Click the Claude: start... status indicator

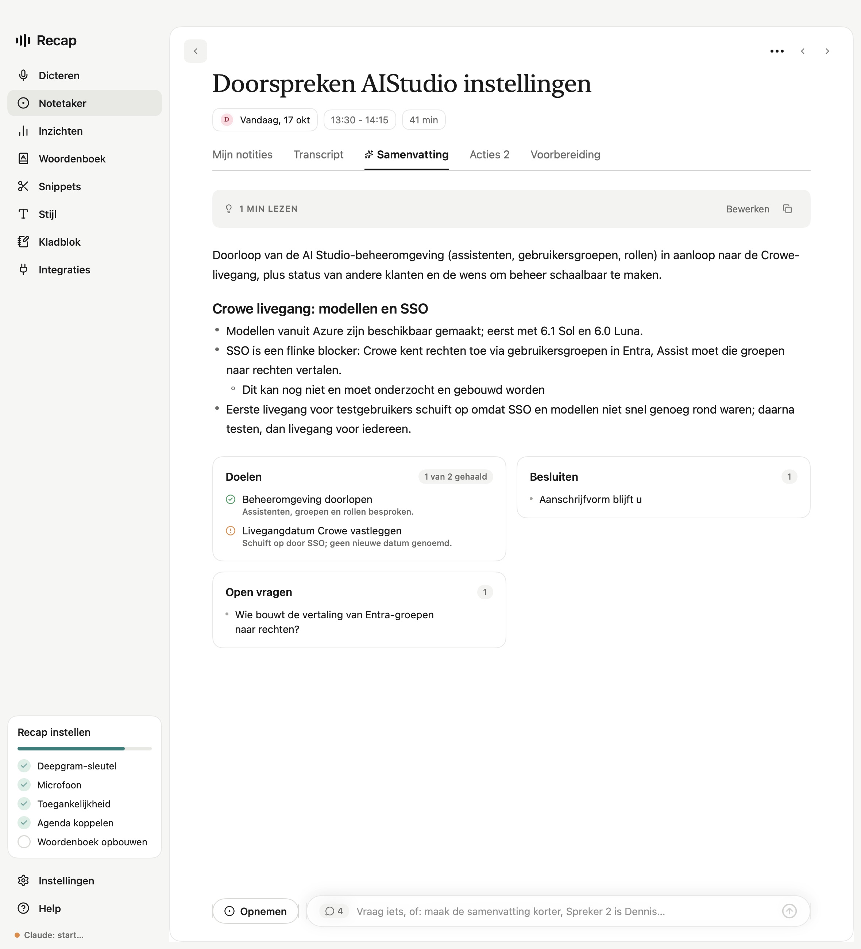coord(49,935)
